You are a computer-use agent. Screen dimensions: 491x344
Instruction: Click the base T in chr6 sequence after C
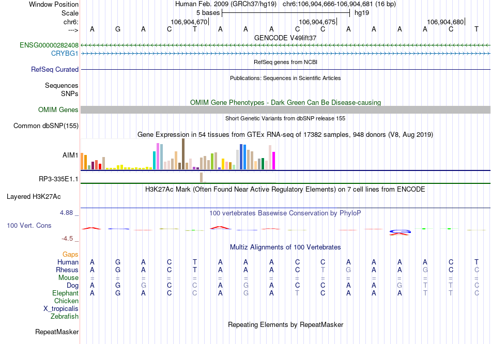pos(195,29)
